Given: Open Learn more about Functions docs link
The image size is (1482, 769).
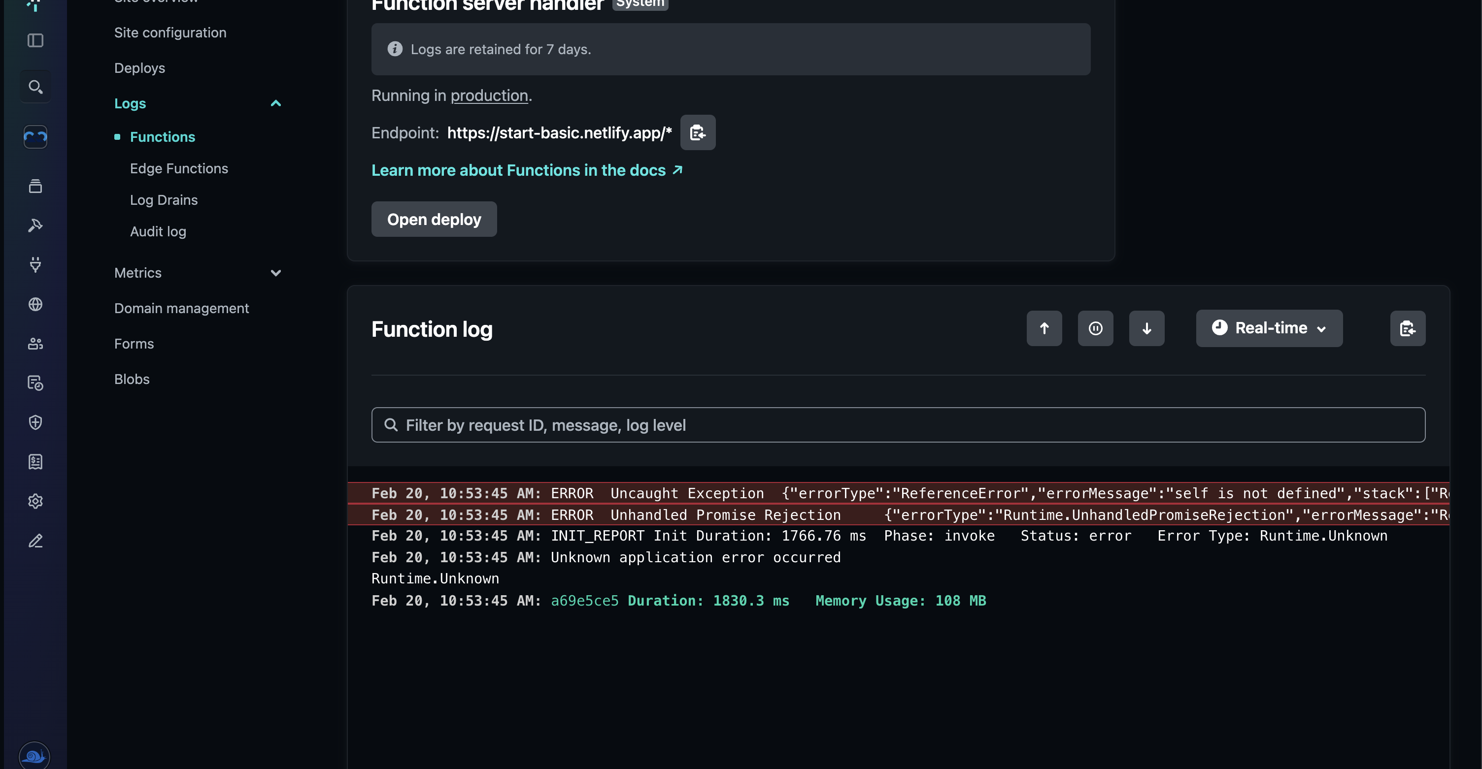Looking at the screenshot, I should coord(527,170).
